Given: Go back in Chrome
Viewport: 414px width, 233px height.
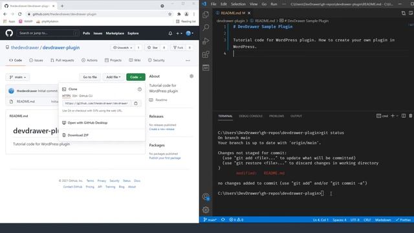Looking at the screenshot, I should coord(5,14).
